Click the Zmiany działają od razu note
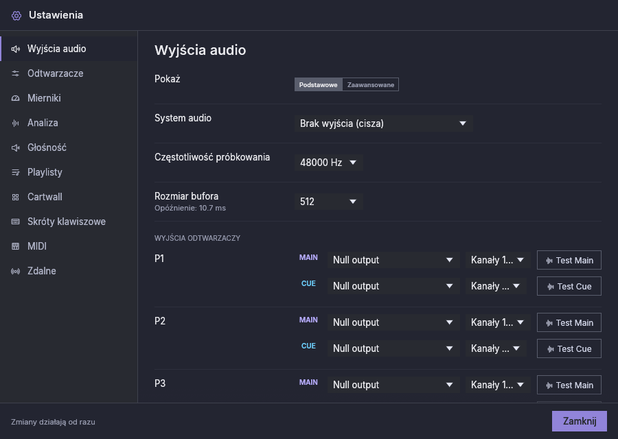 click(53, 422)
